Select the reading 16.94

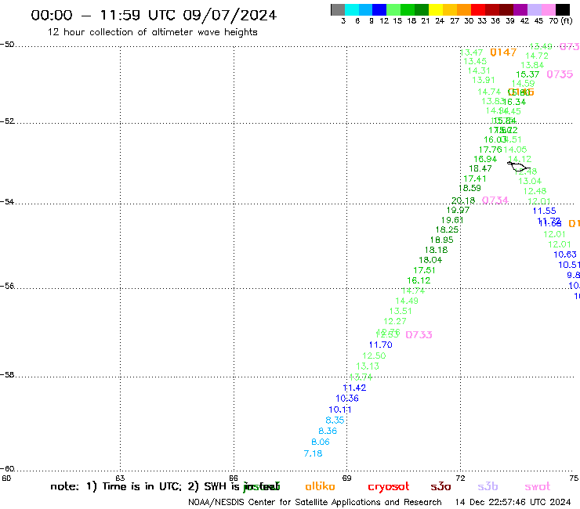(485, 159)
